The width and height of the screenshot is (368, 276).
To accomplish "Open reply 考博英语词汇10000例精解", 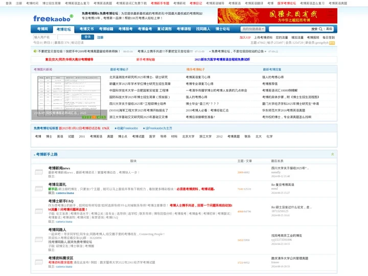I will pyautogui.click(x=280, y=90).
